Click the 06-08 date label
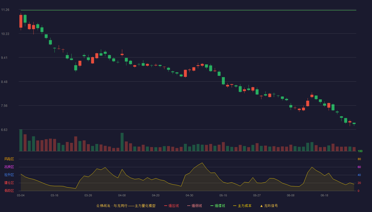Screen dimensions: 372x212 (x=291, y=195)
